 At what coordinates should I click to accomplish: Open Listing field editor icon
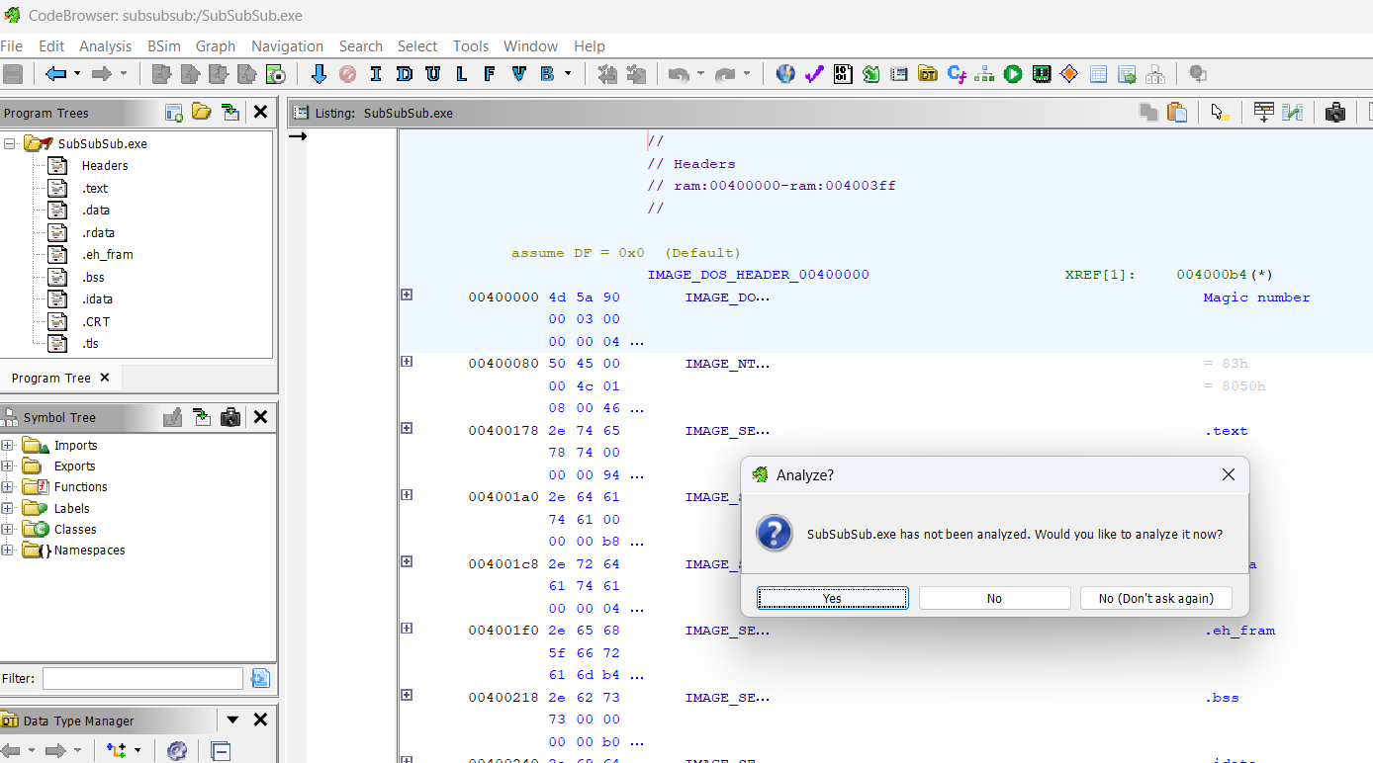point(1263,113)
